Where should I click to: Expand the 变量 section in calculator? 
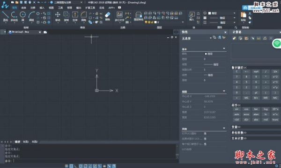click(x=236, y=127)
